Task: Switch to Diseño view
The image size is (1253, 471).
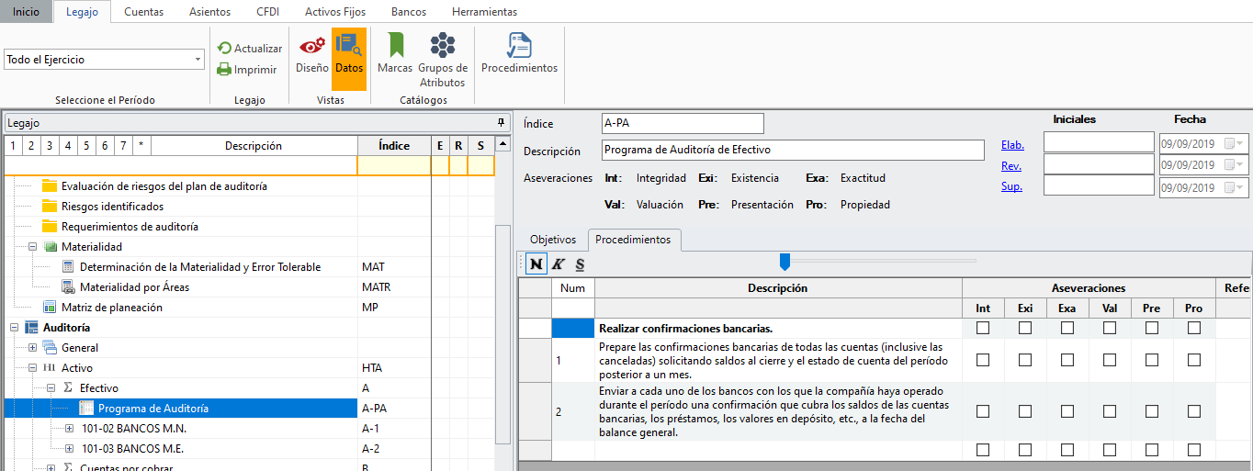Action: click(x=312, y=47)
